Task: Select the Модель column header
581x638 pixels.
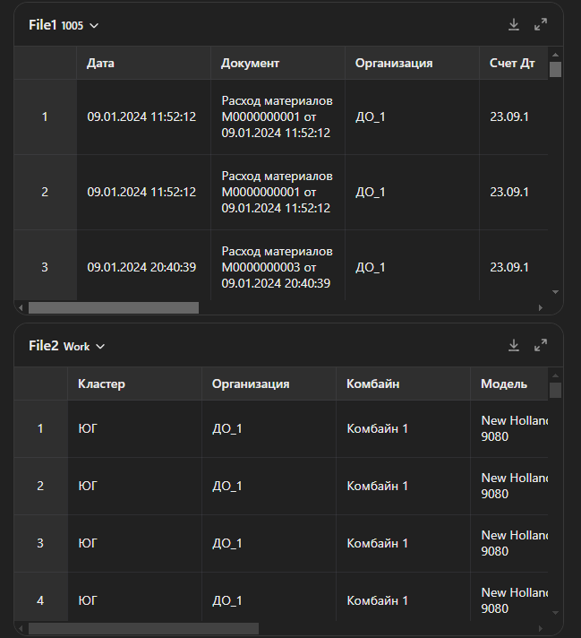Action: 504,384
